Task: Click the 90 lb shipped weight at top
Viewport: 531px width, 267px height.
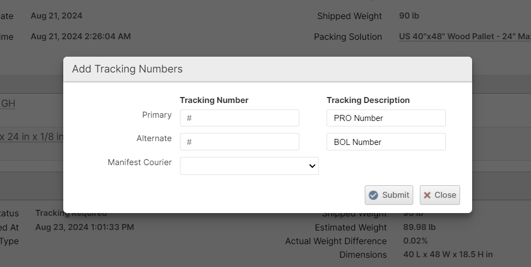Action: [x=409, y=16]
